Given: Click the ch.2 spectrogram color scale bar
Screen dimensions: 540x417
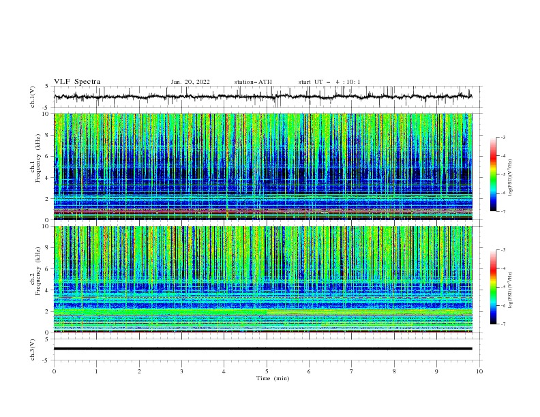Looking at the screenshot, I should (x=493, y=287).
